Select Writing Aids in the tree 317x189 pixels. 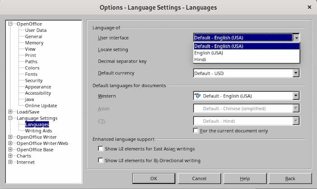coord(38,131)
